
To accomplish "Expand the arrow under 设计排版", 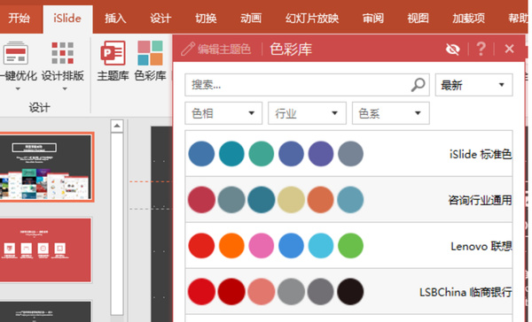I will point(65,89).
